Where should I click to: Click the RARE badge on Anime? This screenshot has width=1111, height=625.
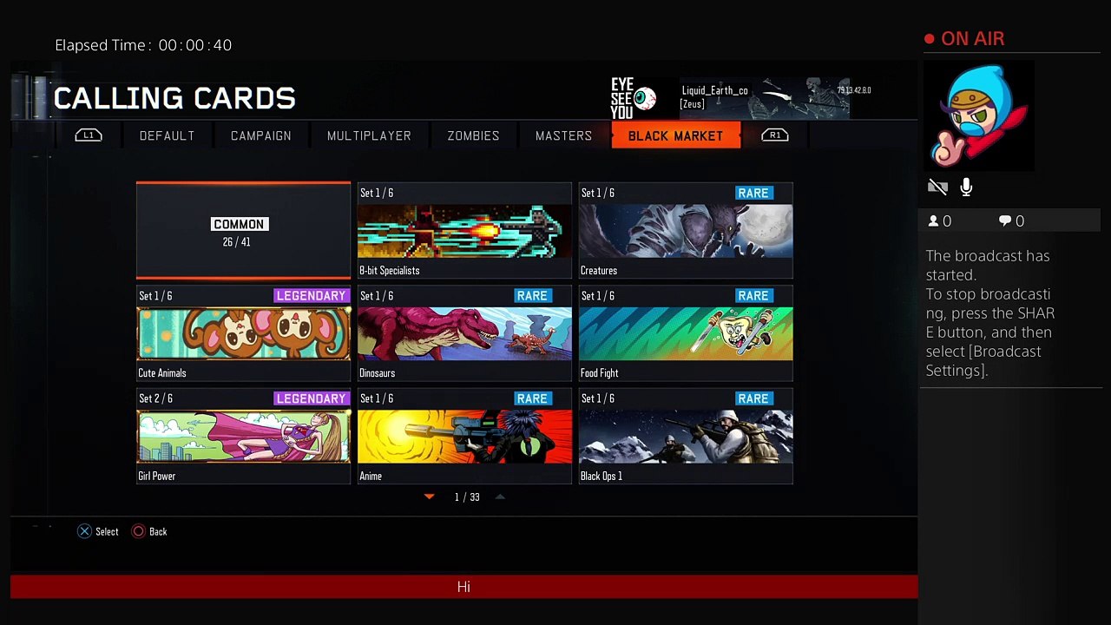[x=532, y=398]
